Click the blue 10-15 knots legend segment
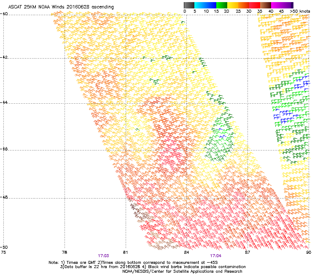The image size is (312, 274). coord(211,5)
